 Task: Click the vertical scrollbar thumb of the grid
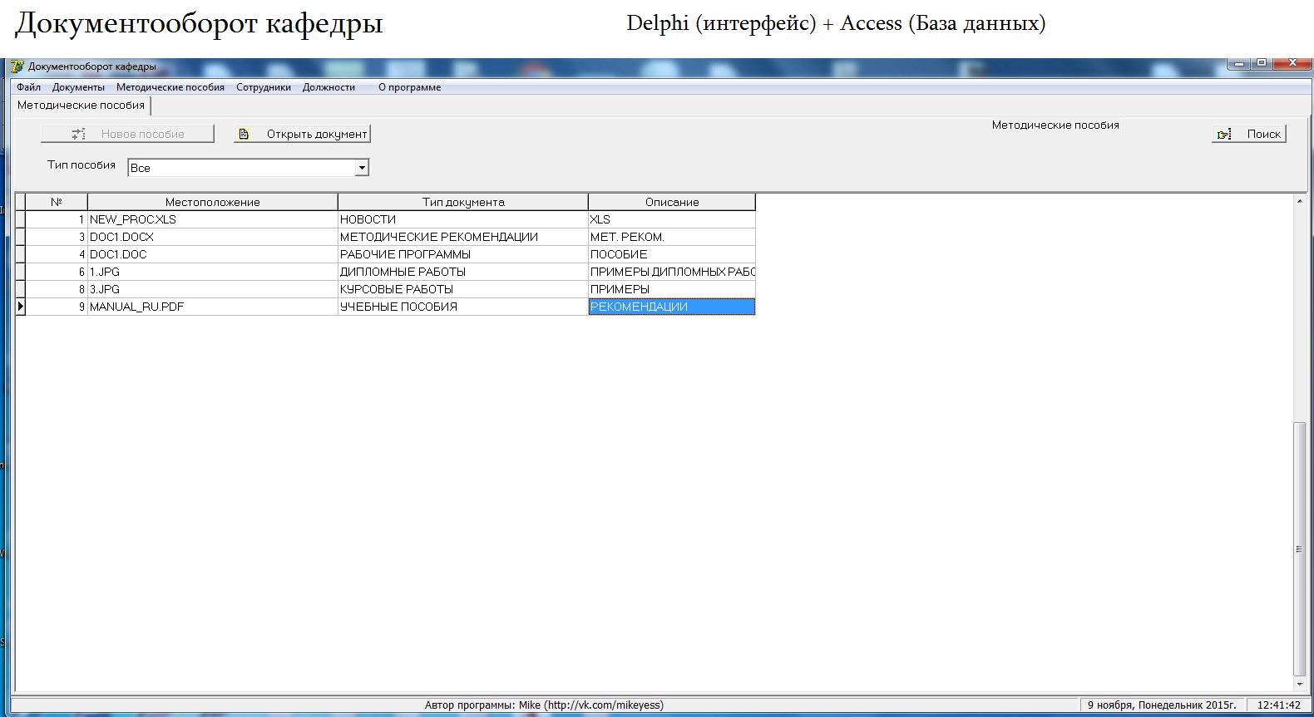pyautogui.click(x=1299, y=549)
